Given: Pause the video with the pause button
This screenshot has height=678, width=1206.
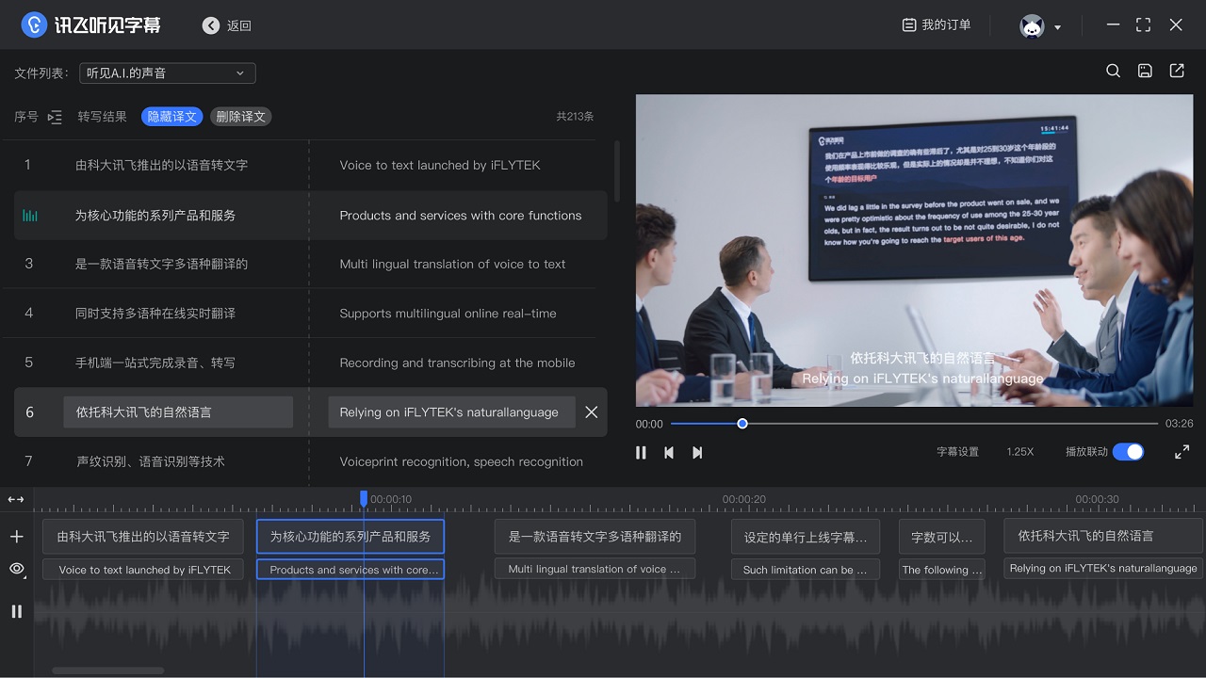Looking at the screenshot, I should (x=641, y=452).
